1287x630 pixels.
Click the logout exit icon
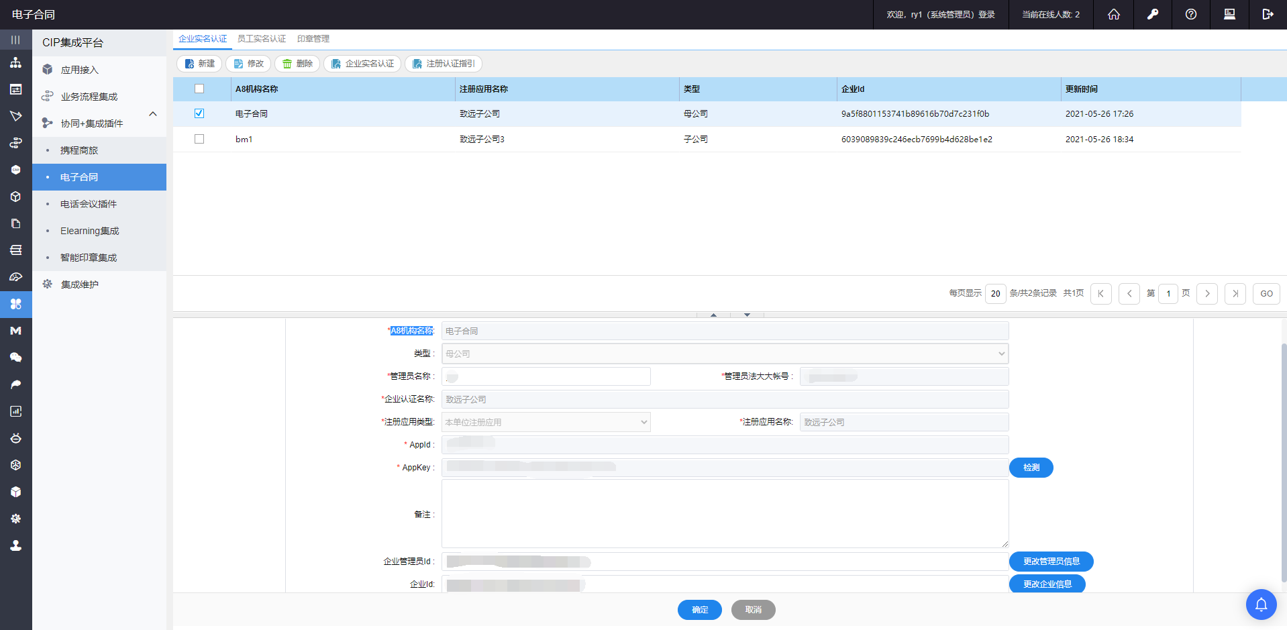point(1268,14)
